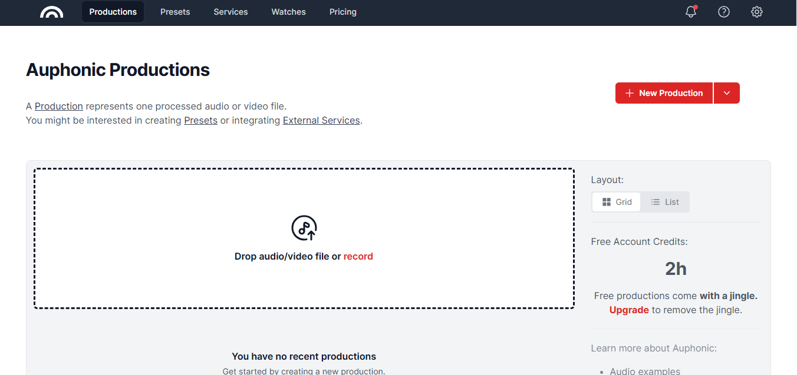Expand the New Production dropdown arrow
Image resolution: width=797 pixels, height=375 pixels.
(x=727, y=93)
